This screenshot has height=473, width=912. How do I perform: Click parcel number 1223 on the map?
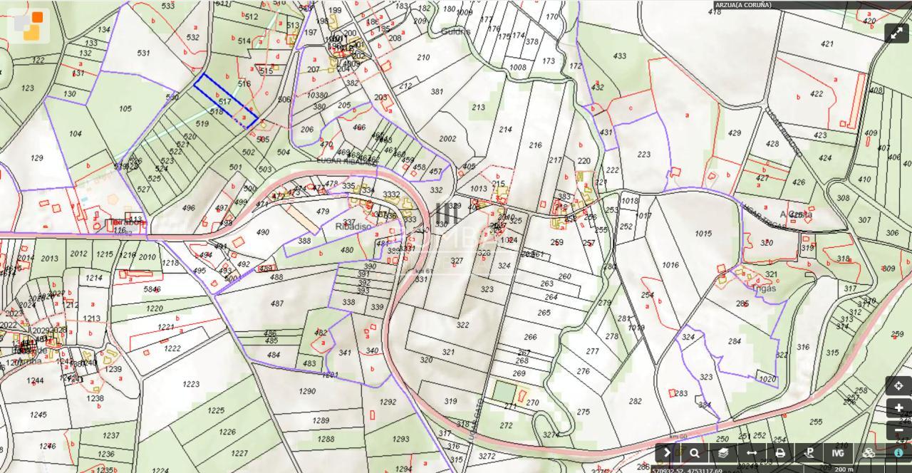[x=191, y=384]
